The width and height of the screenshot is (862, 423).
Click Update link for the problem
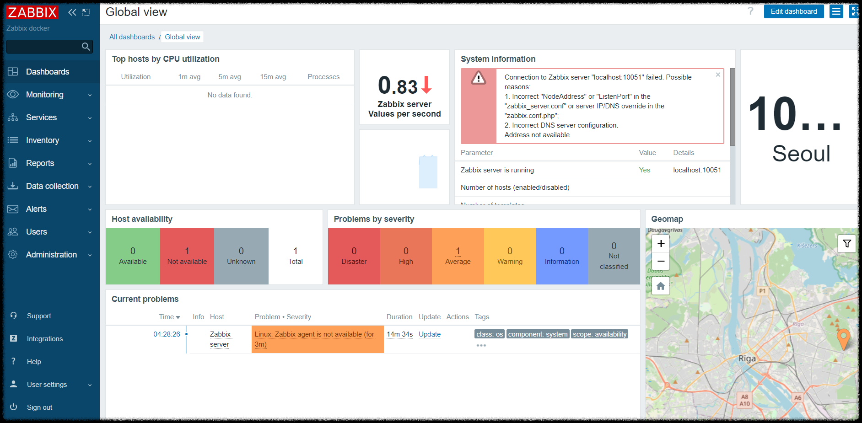pyautogui.click(x=430, y=334)
